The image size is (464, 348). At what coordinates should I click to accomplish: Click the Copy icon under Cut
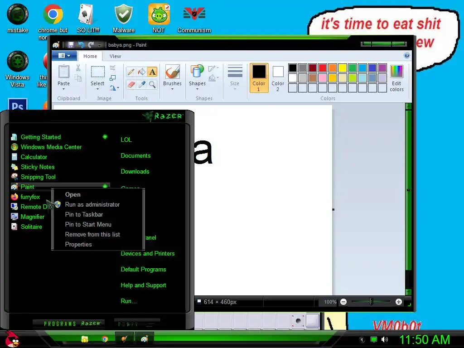click(78, 78)
